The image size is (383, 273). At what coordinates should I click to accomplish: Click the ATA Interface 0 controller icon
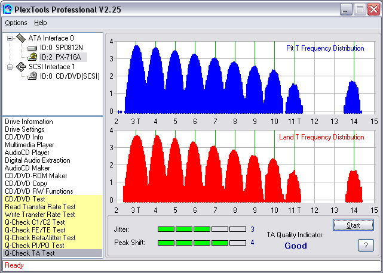[x=21, y=38]
